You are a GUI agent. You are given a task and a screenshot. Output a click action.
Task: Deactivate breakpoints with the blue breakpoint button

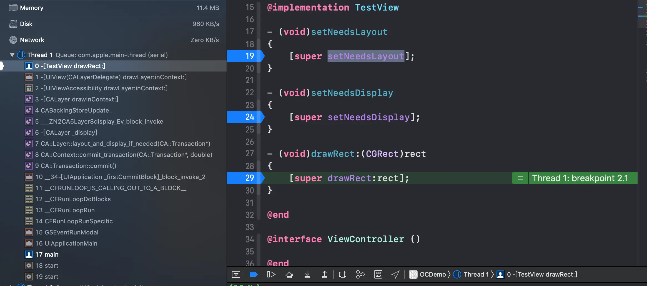(x=254, y=274)
